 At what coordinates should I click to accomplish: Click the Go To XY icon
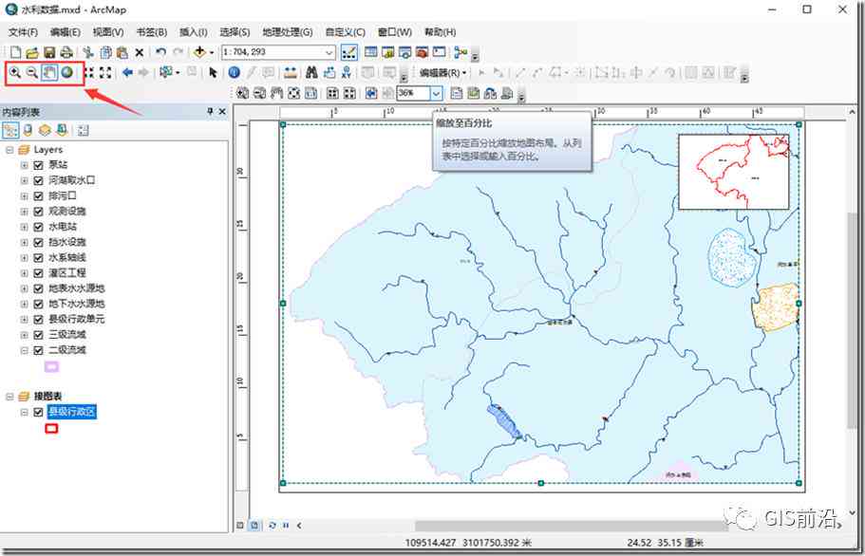click(347, 72)
